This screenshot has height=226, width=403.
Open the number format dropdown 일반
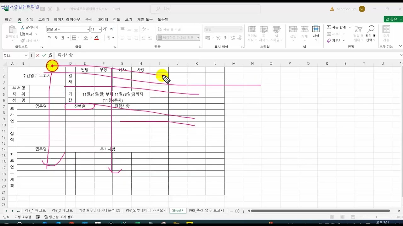241,29
